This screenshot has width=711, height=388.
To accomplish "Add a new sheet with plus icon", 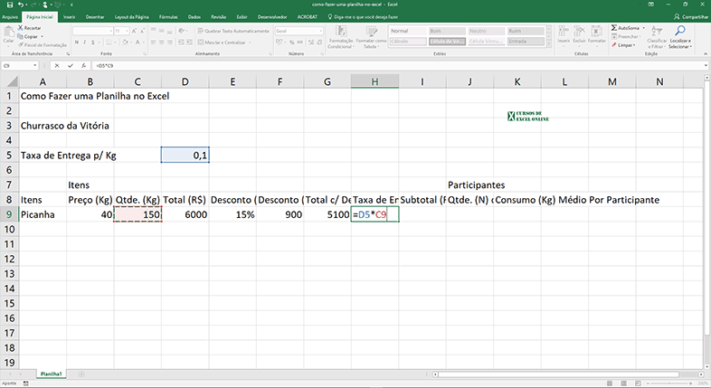I will click(81, 374).
